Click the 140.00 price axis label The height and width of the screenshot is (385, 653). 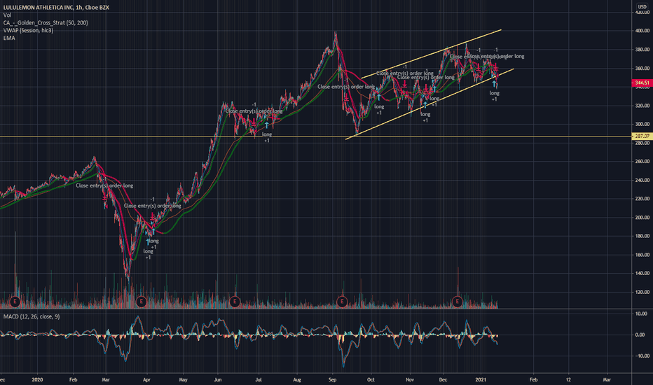[x=642, y=274]
